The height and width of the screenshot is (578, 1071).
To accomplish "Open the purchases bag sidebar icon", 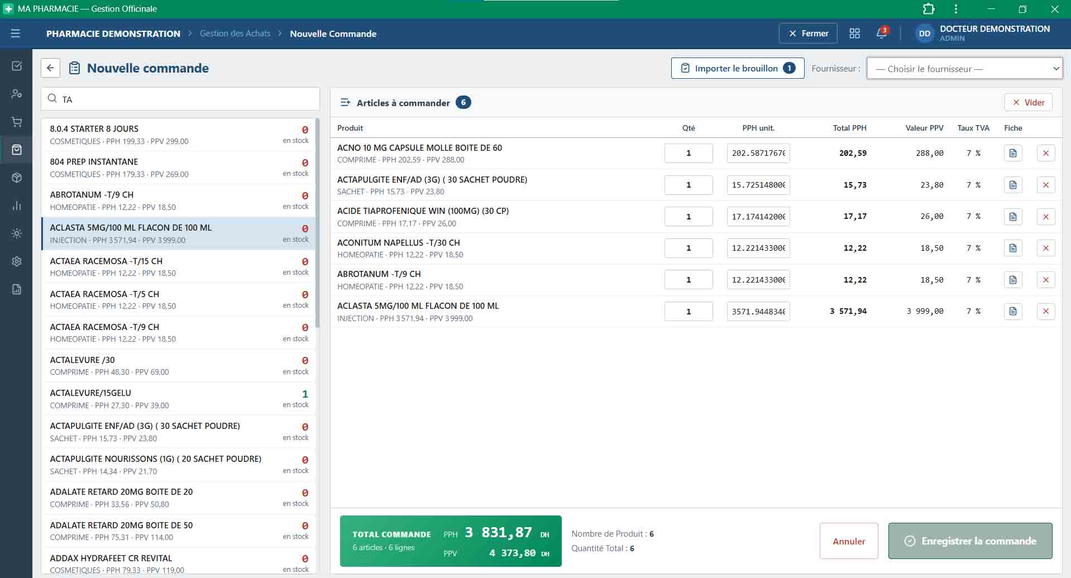I will [17, 150].
